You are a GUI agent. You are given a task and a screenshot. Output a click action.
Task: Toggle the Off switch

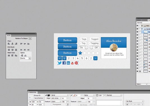(94, 47)
